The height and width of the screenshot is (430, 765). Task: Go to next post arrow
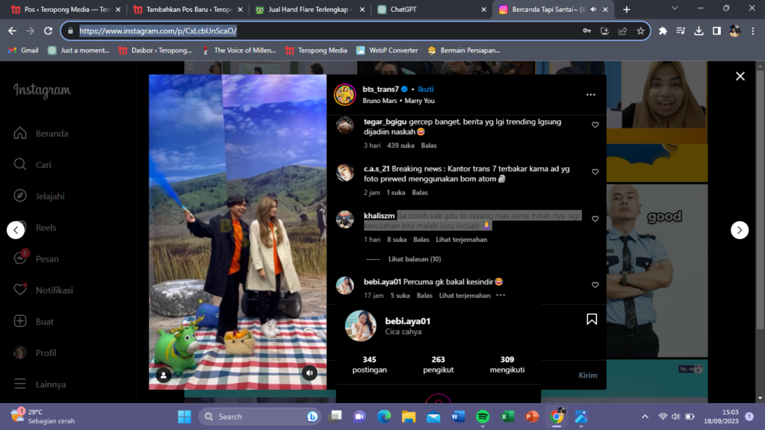tap(740, 230)
